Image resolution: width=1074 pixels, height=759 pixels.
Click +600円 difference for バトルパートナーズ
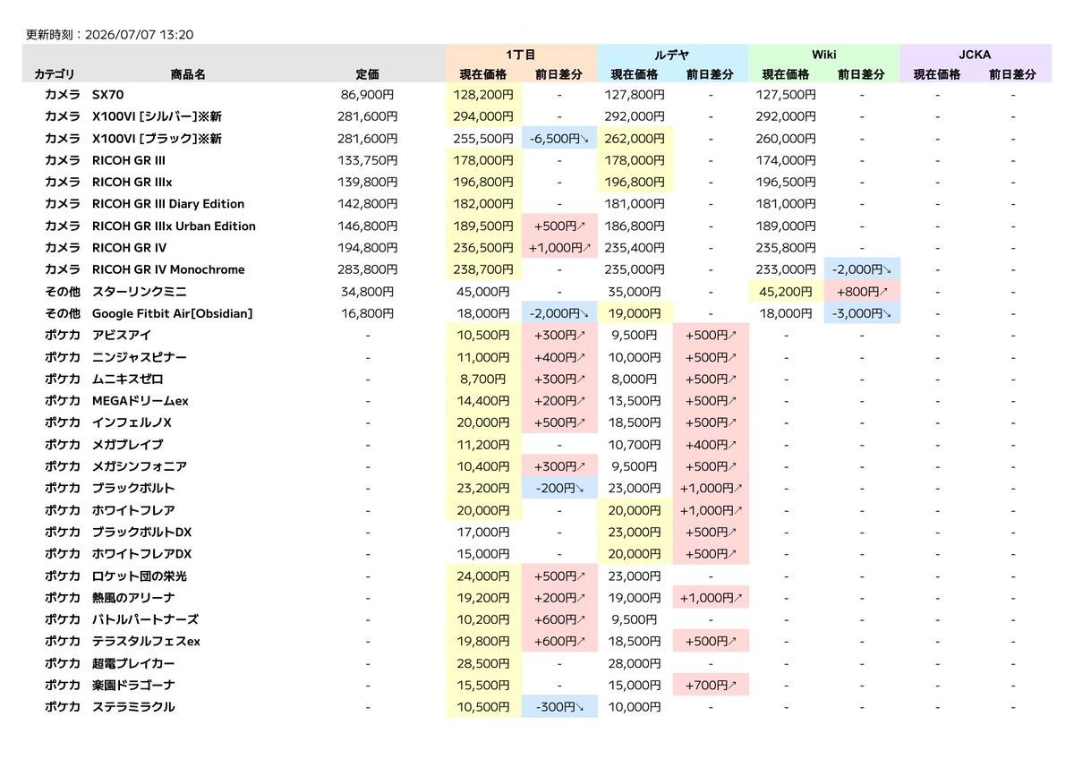559,619
